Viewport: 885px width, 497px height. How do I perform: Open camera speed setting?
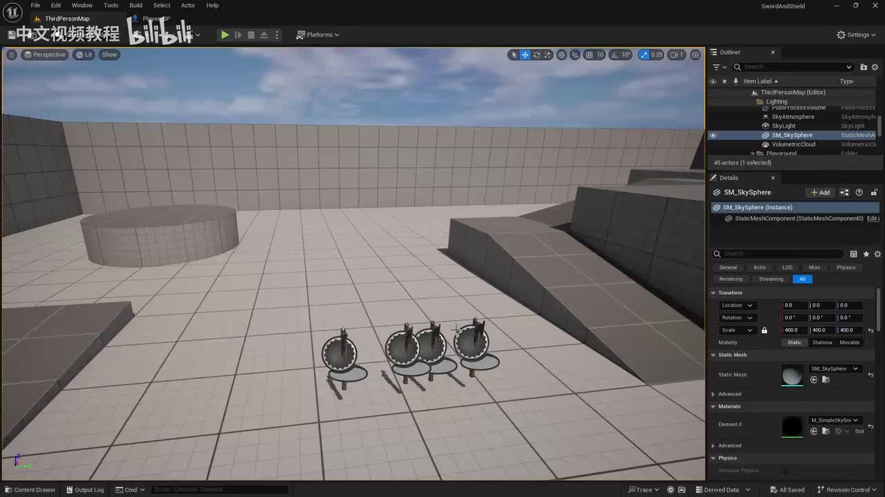click(x=676, y=55)
